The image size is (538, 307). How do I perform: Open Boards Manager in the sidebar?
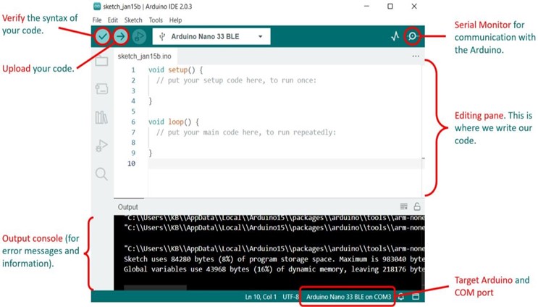[x=101, y=89]
